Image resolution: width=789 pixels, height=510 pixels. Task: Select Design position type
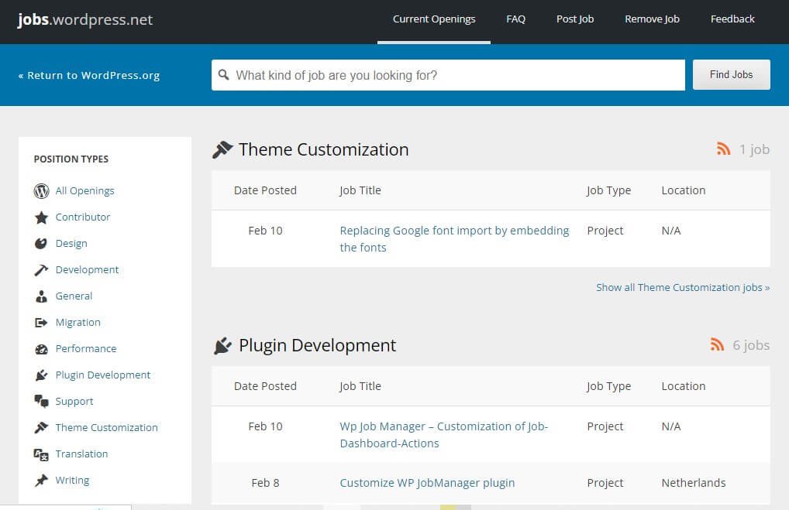pyautogui.click(x=71, y=244)
